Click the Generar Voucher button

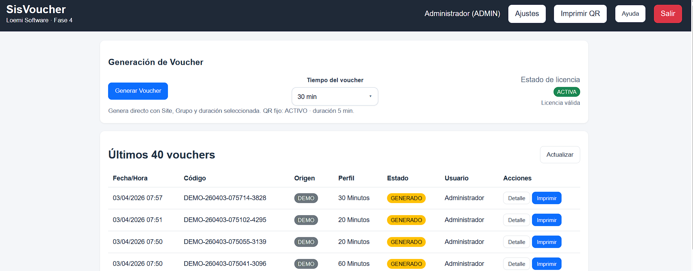pyautogui.click(x=138, y=91)
